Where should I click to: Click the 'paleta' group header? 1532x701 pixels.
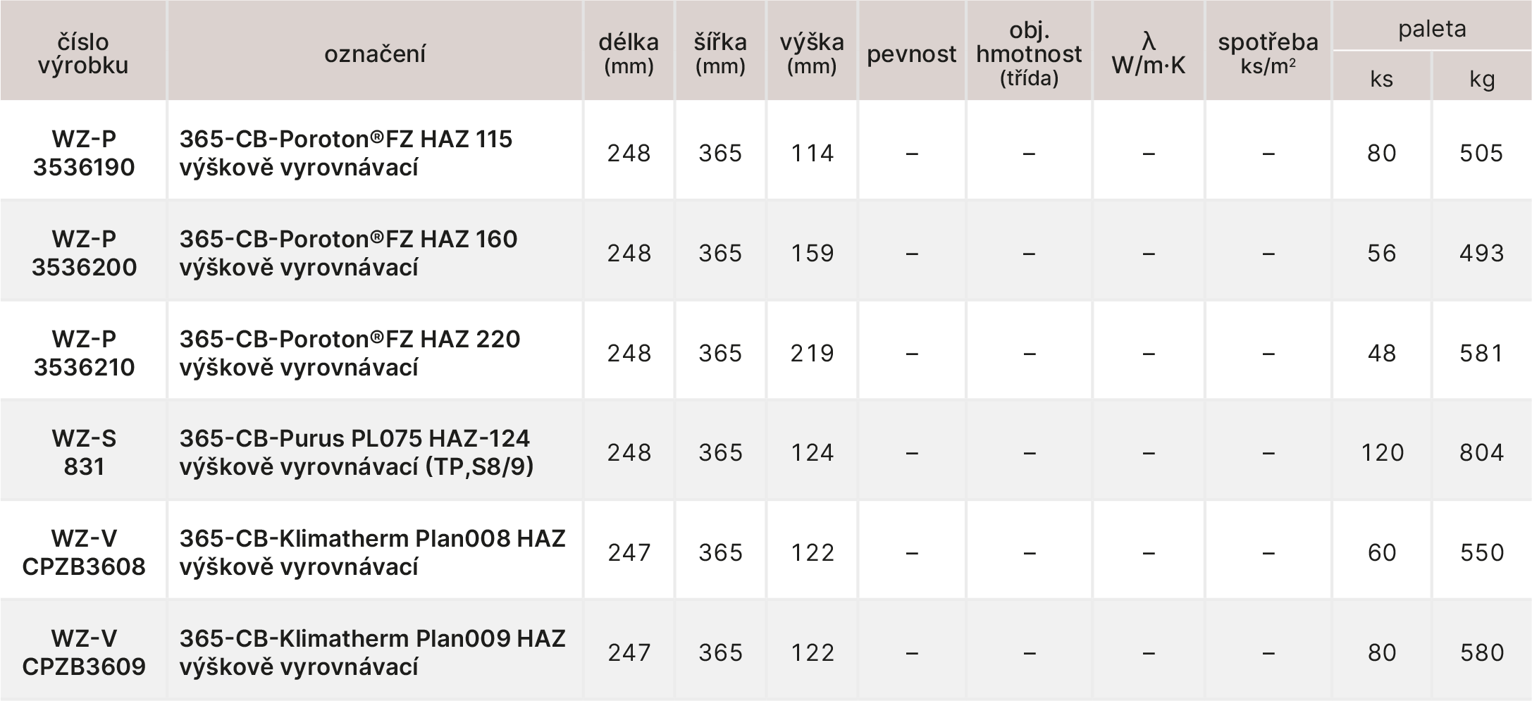pos(1432,28)
